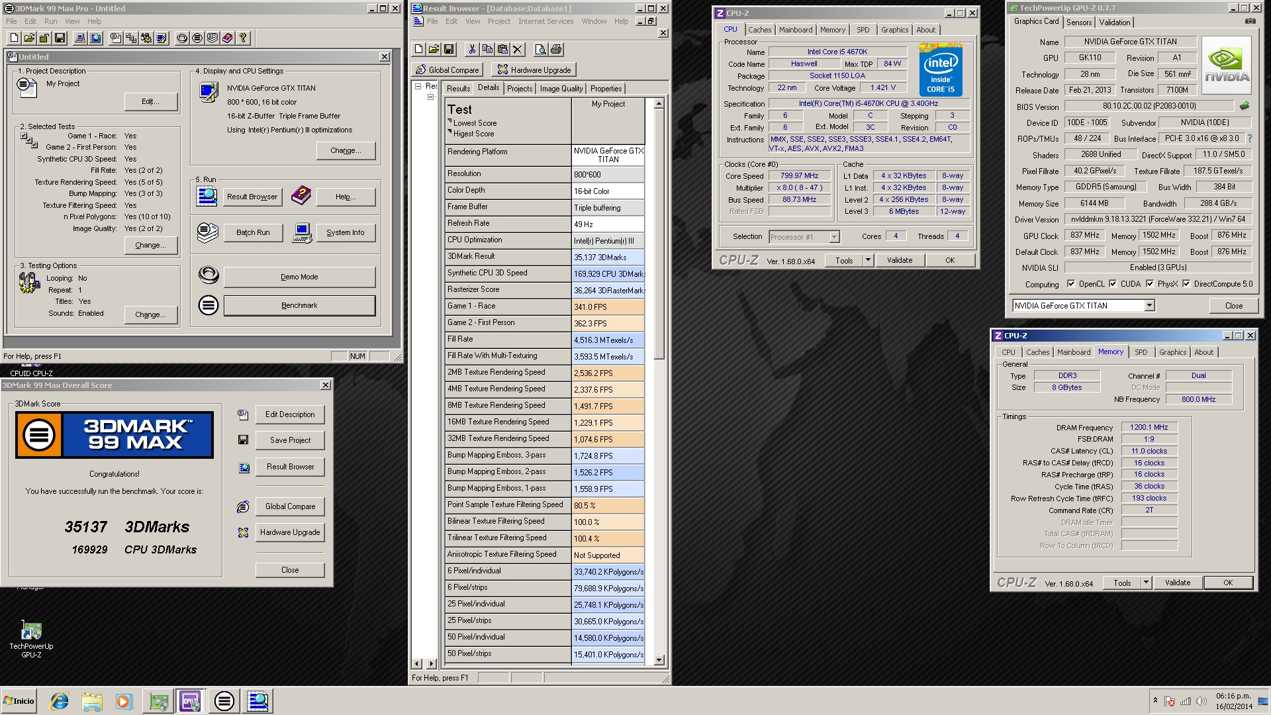Click the Paste clipboard icon in Result Browser
The image size is (1271, 715).
coord(502,50)
